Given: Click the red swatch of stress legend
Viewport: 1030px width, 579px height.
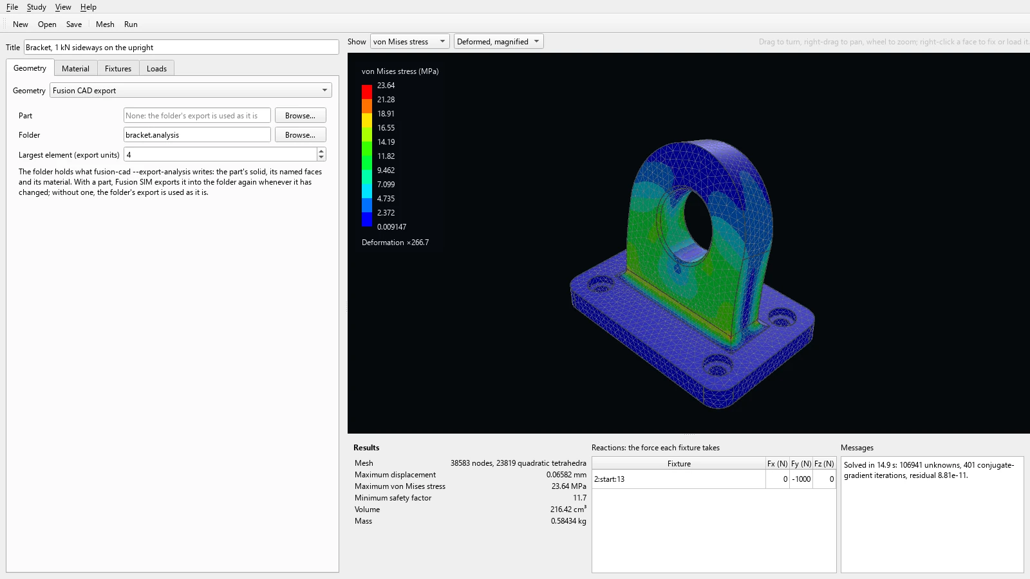Looking at the screenshot, I should tap(367, 91).
